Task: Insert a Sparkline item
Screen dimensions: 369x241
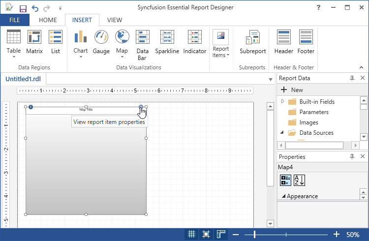Action: click(x=167, y=42)
